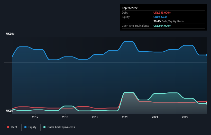
Task: Click the 20.4% Debt/Equity Ratio text
Action: click(x=169, y=21)
